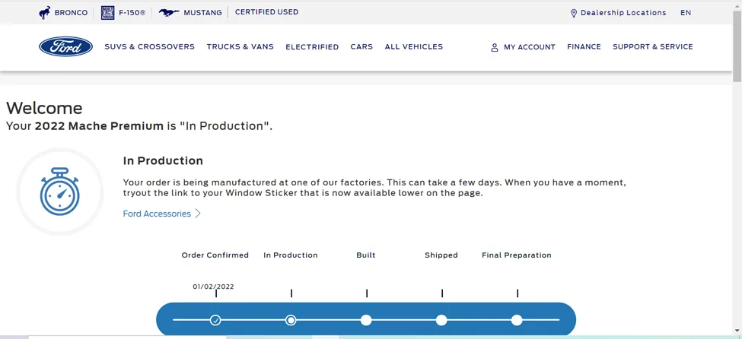Click the 01/02/2022 date
The image size is (742, 339).
pyautogui.click(x=213, y=287)
